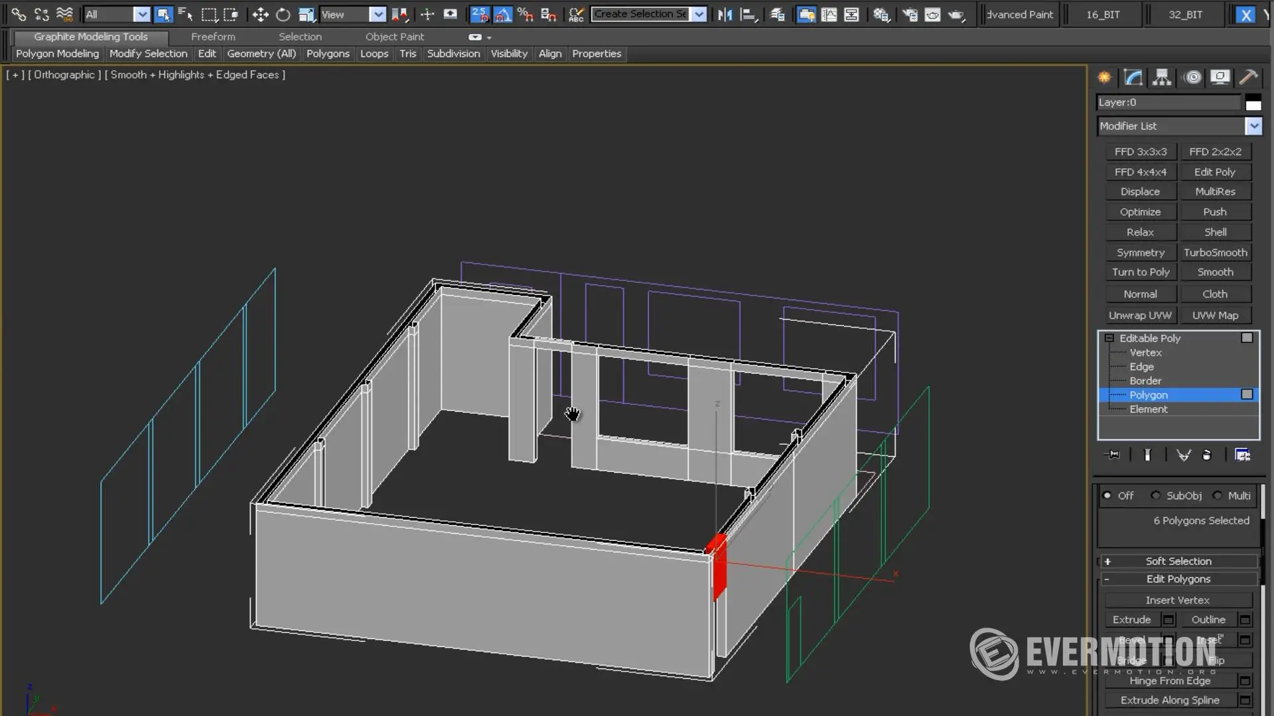Open Outline settings box
The height and width of the screenshot is (716, 1274).
tap(1245, 619)
